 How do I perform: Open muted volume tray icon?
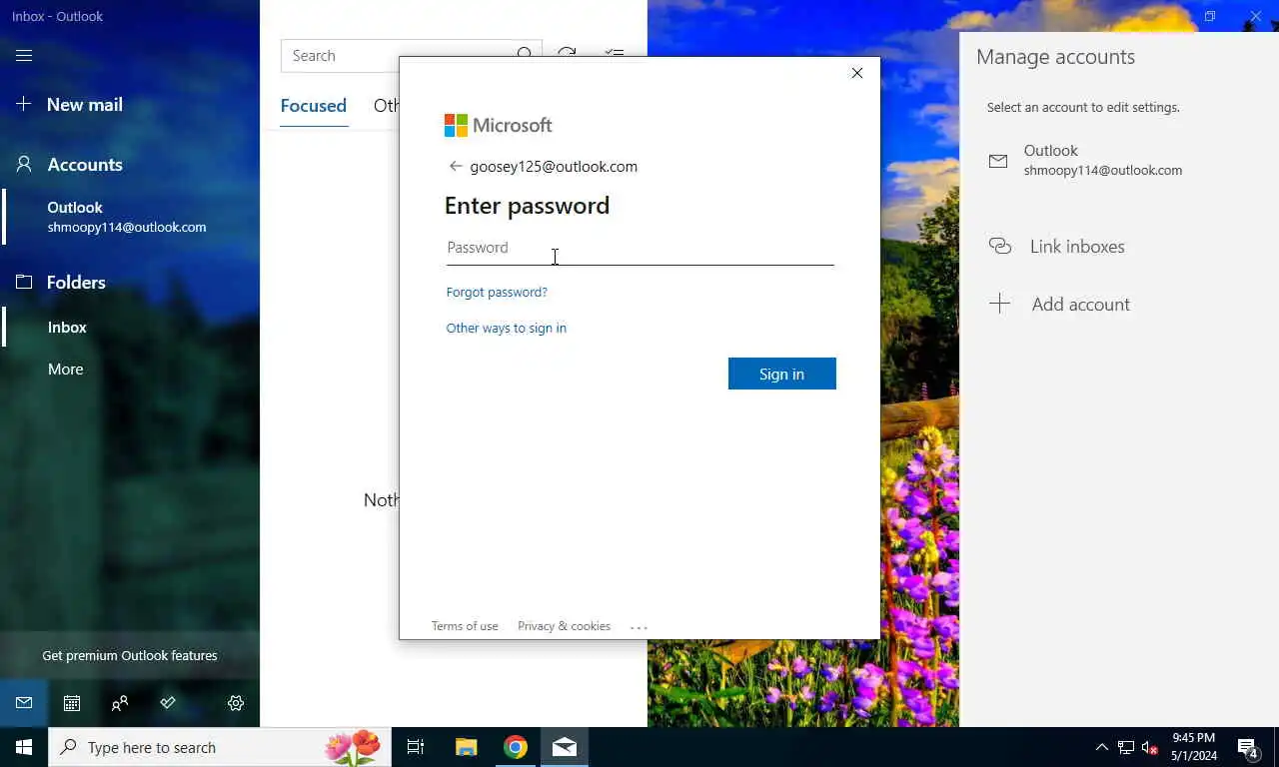coord(1150,747)
